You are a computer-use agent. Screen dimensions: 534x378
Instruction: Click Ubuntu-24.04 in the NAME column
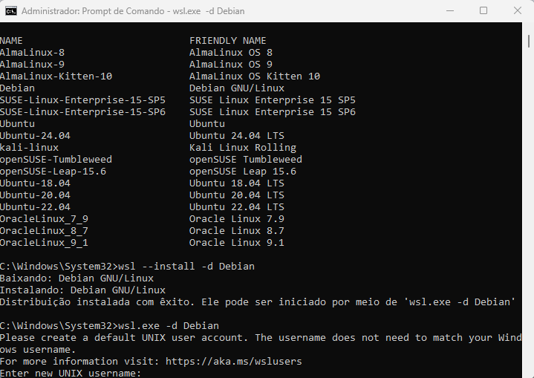(35, 136)
